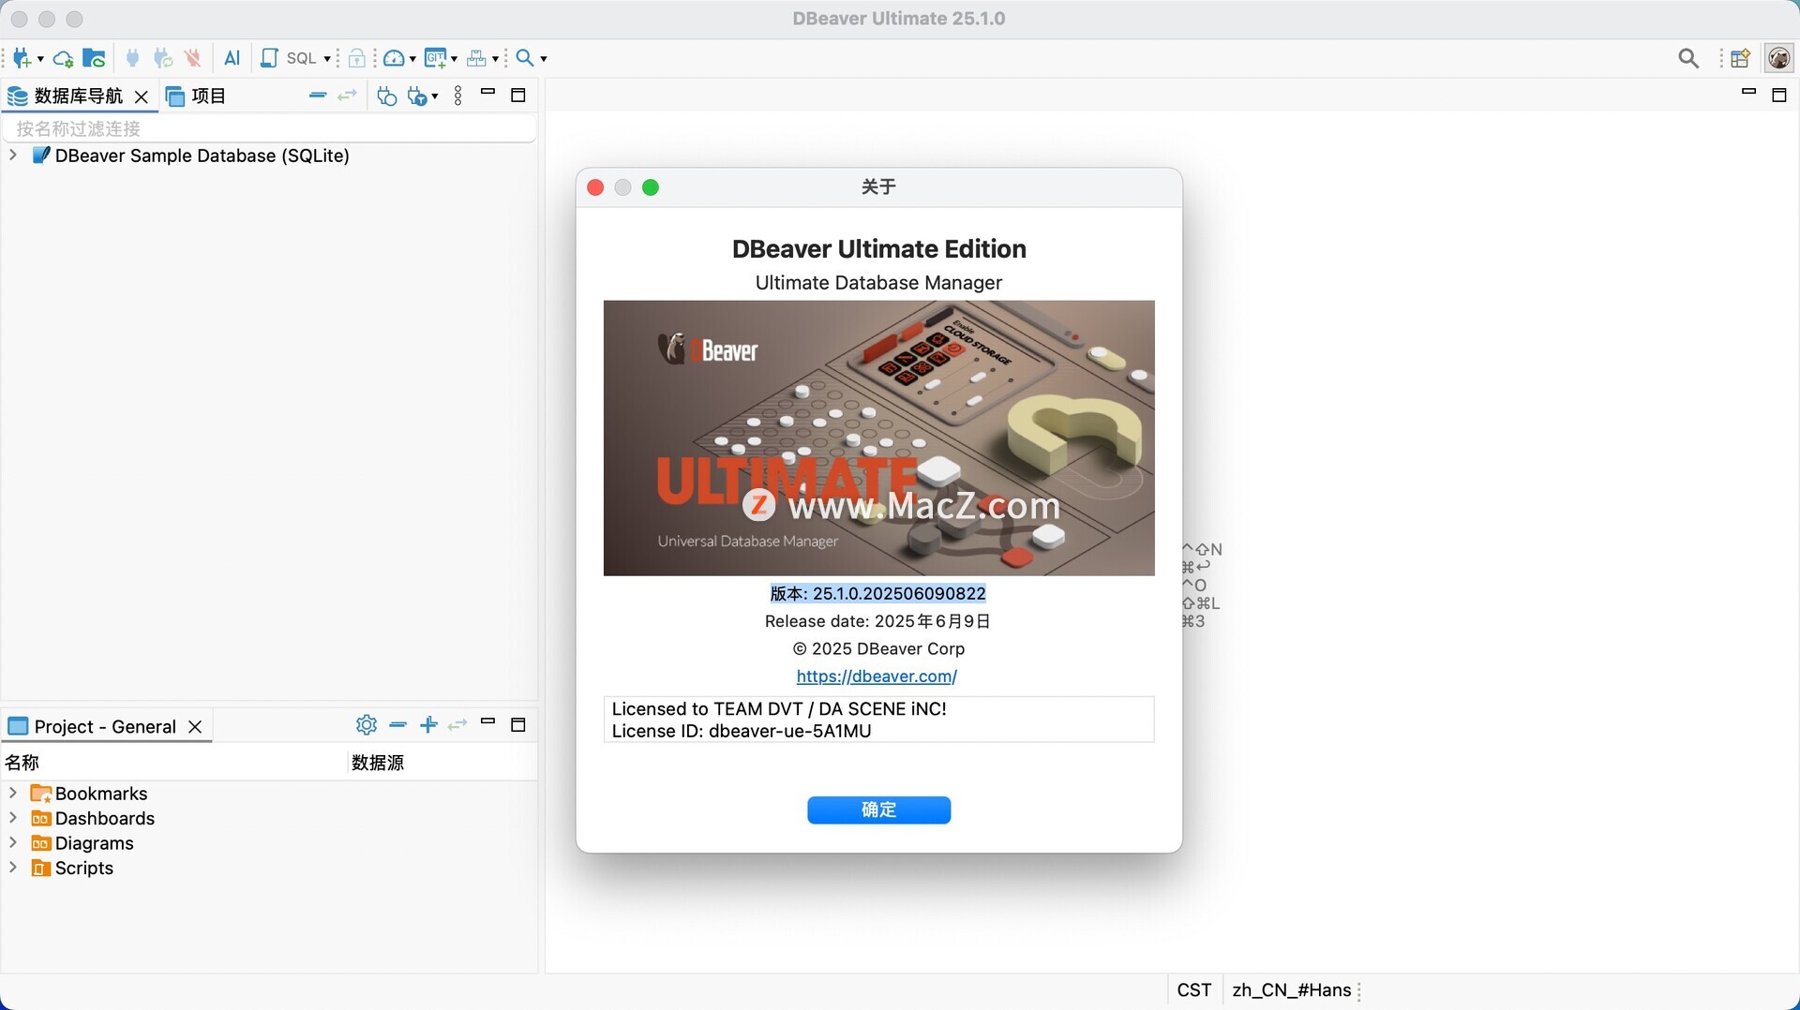Expand the boxes tools dropdown arrow
Image resolution: width=1800 pixels, height=1010 pixels.
tap(495, 59)
